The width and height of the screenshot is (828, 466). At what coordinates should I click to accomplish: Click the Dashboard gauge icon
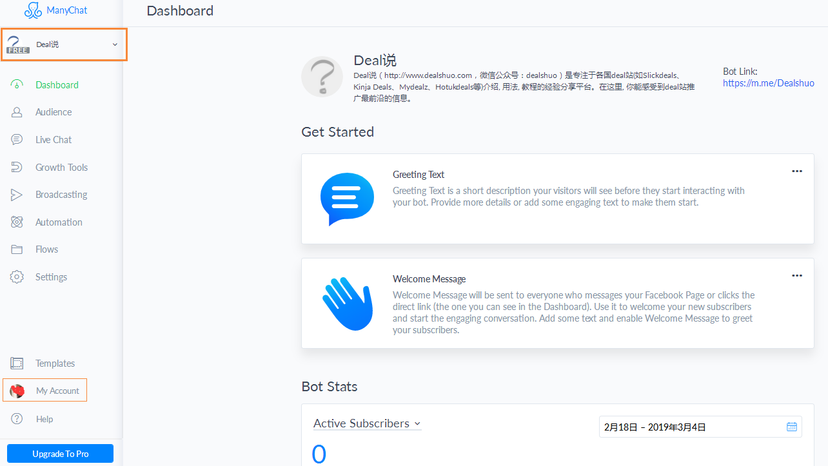pos(17,84)
